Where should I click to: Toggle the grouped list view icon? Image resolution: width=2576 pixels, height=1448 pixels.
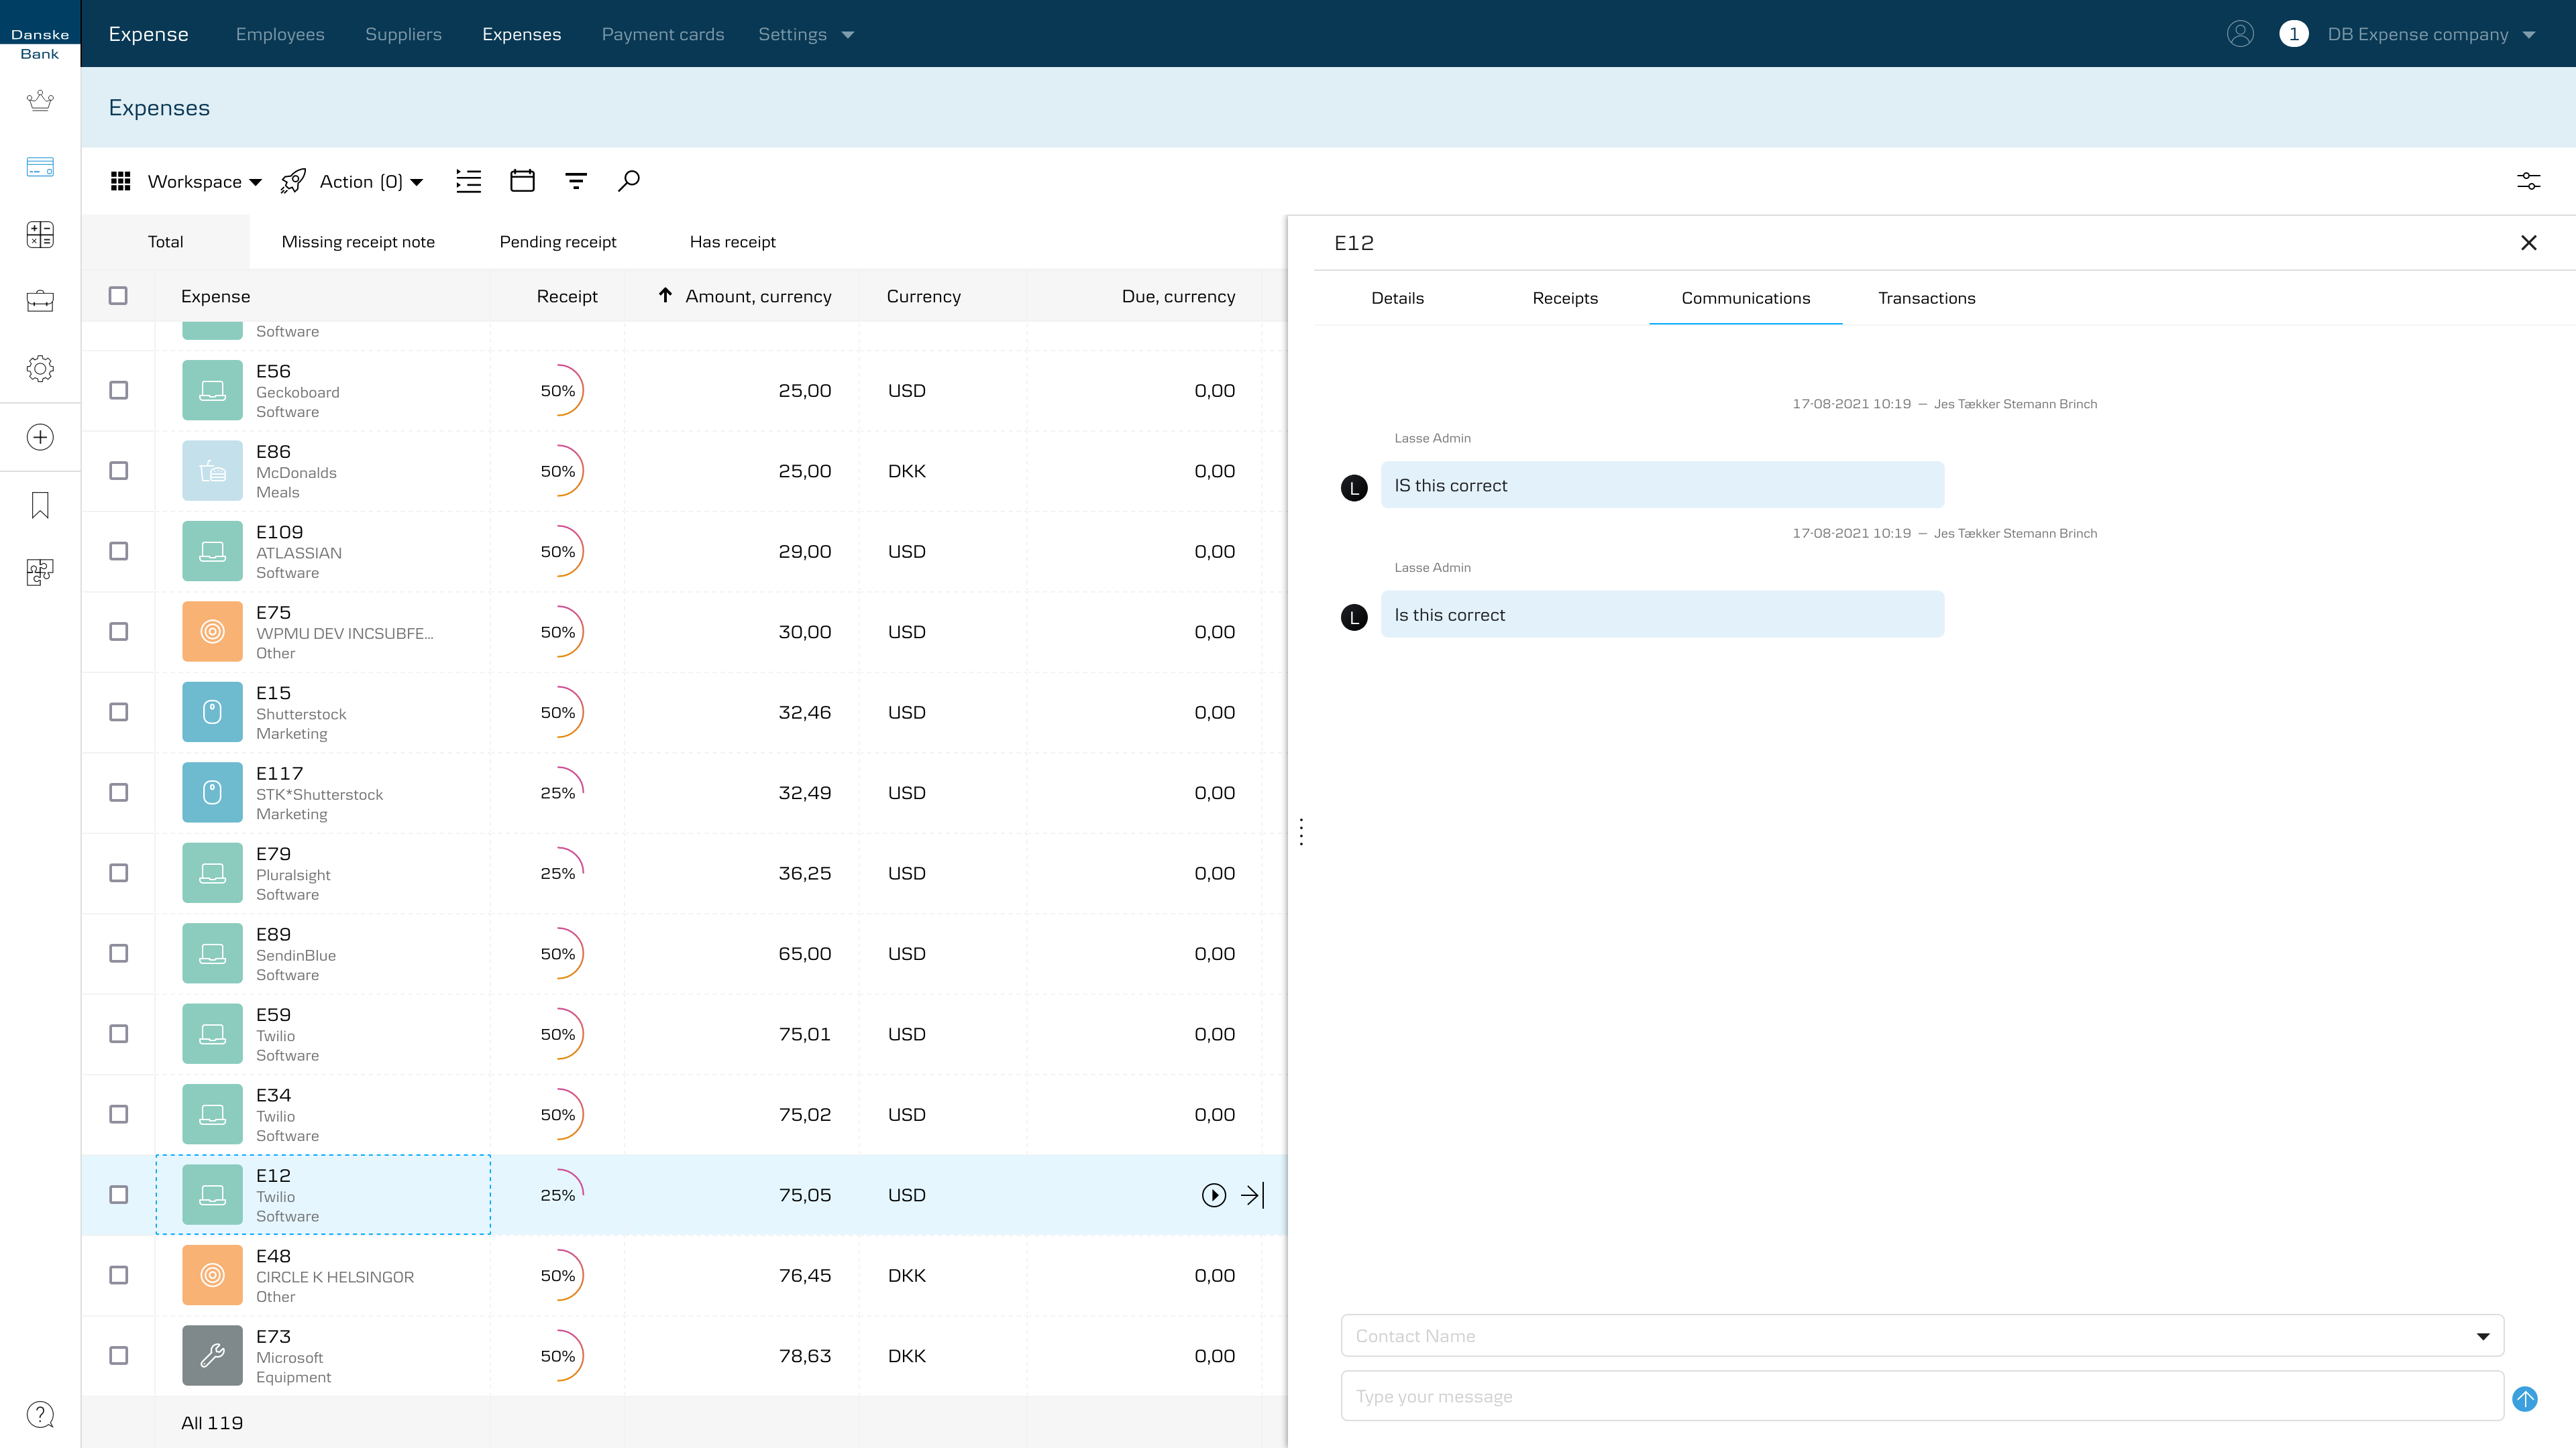(468, 181)
